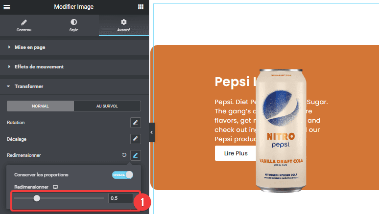Click the Modifier Image panel title
This screenshot has width=379, height=214.
click(x=74, y=7)
